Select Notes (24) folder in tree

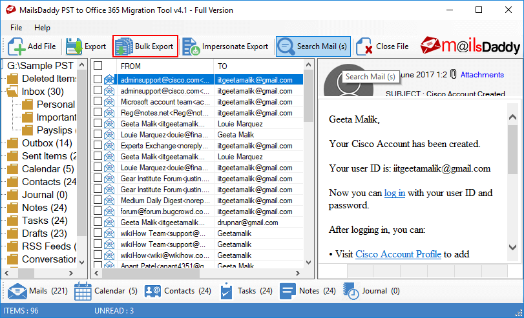[x=45, y=208]
